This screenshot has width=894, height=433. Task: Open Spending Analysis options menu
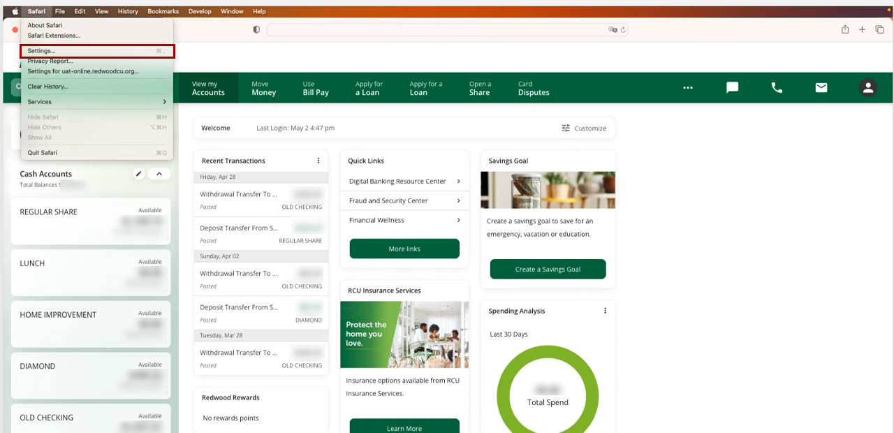point(605,311)
